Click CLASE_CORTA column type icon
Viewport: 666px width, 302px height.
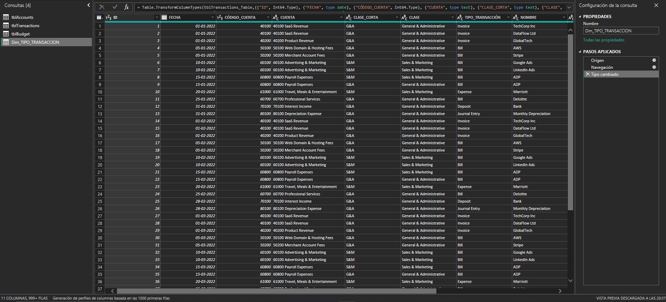click(349, 17)
